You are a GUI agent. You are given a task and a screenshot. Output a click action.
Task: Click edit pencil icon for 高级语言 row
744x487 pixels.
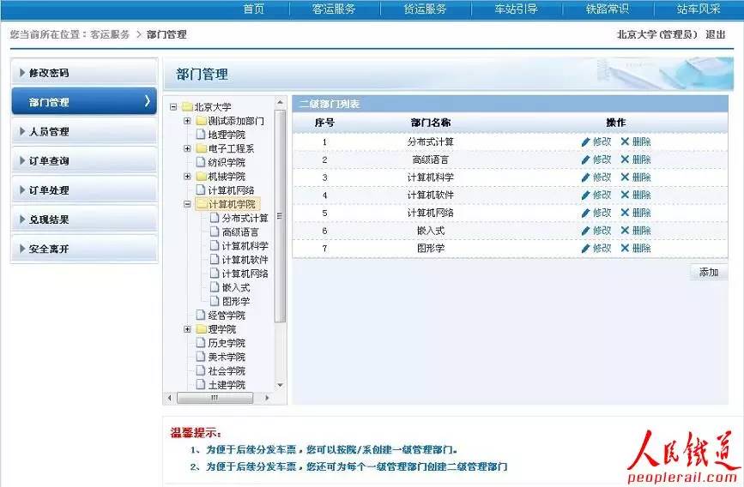point(585,159)
